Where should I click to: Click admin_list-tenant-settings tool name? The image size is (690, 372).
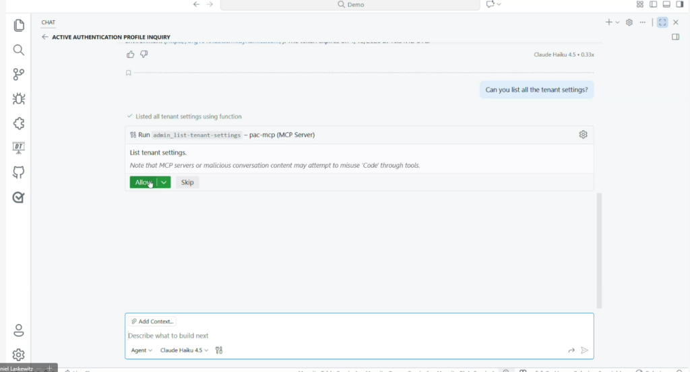point(197,135)
